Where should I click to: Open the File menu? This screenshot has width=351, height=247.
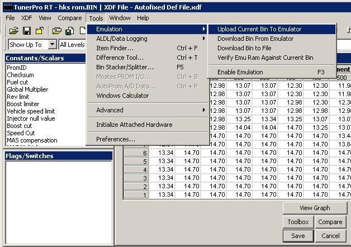pyautogui.click(x=10, y=18)
